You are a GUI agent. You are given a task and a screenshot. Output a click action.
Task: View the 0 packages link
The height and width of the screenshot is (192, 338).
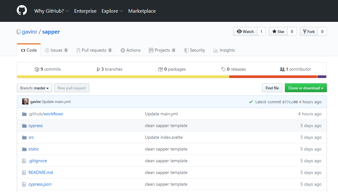click(172, 69)
